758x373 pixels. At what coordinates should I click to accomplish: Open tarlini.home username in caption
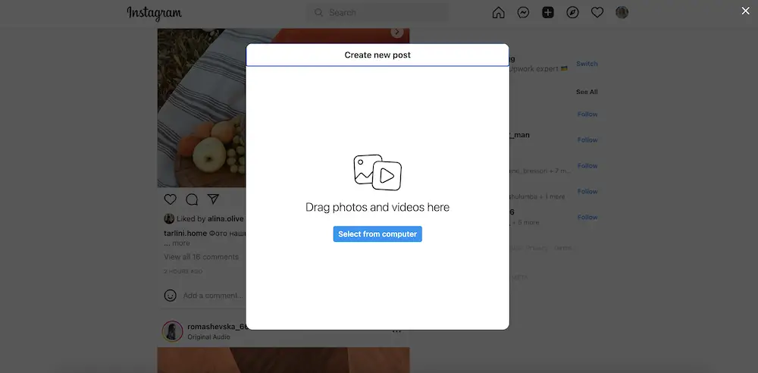click(185, 234)
